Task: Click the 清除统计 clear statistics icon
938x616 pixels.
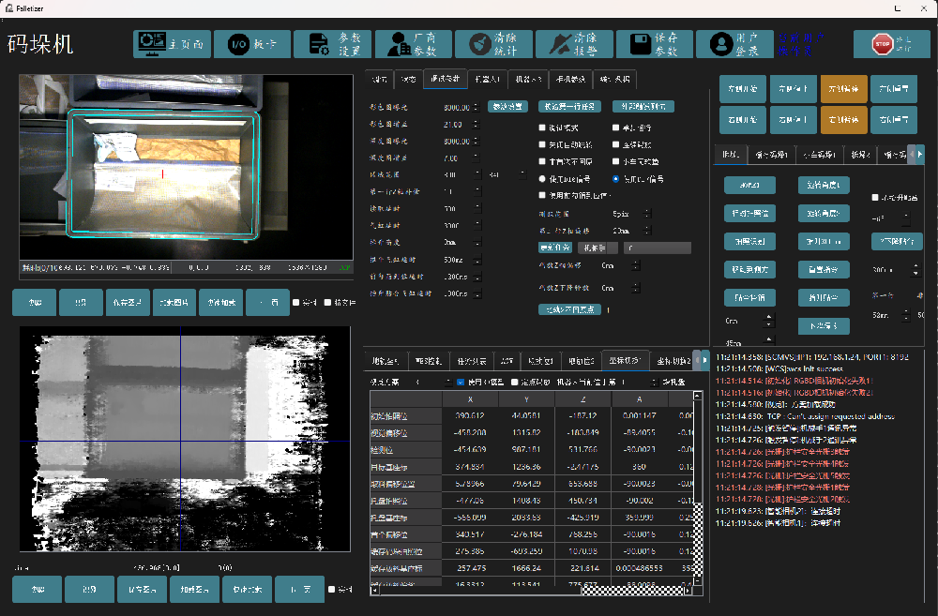Action: click(x=480, y=44)
